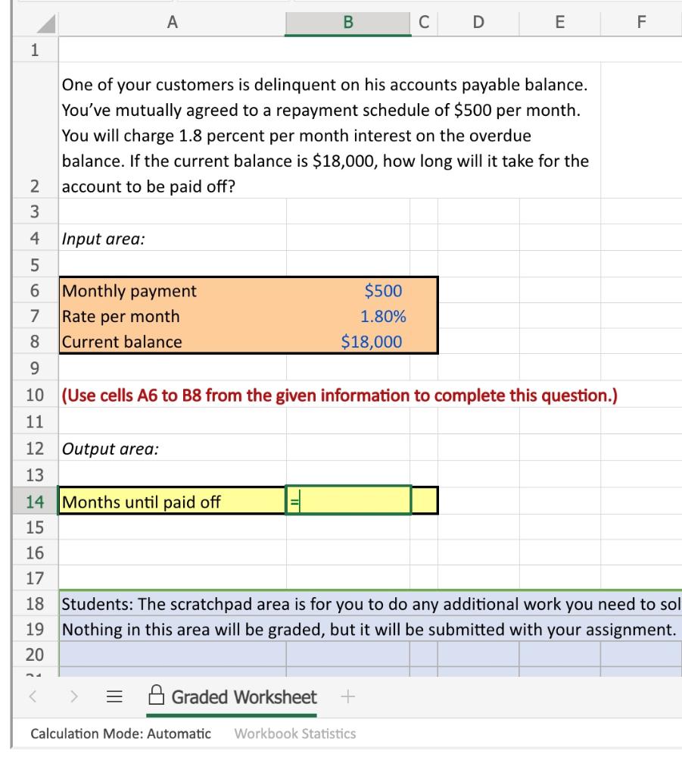Select row 6 header
The width and height of the screenshot is (682, 776).
tap(35, 290)
